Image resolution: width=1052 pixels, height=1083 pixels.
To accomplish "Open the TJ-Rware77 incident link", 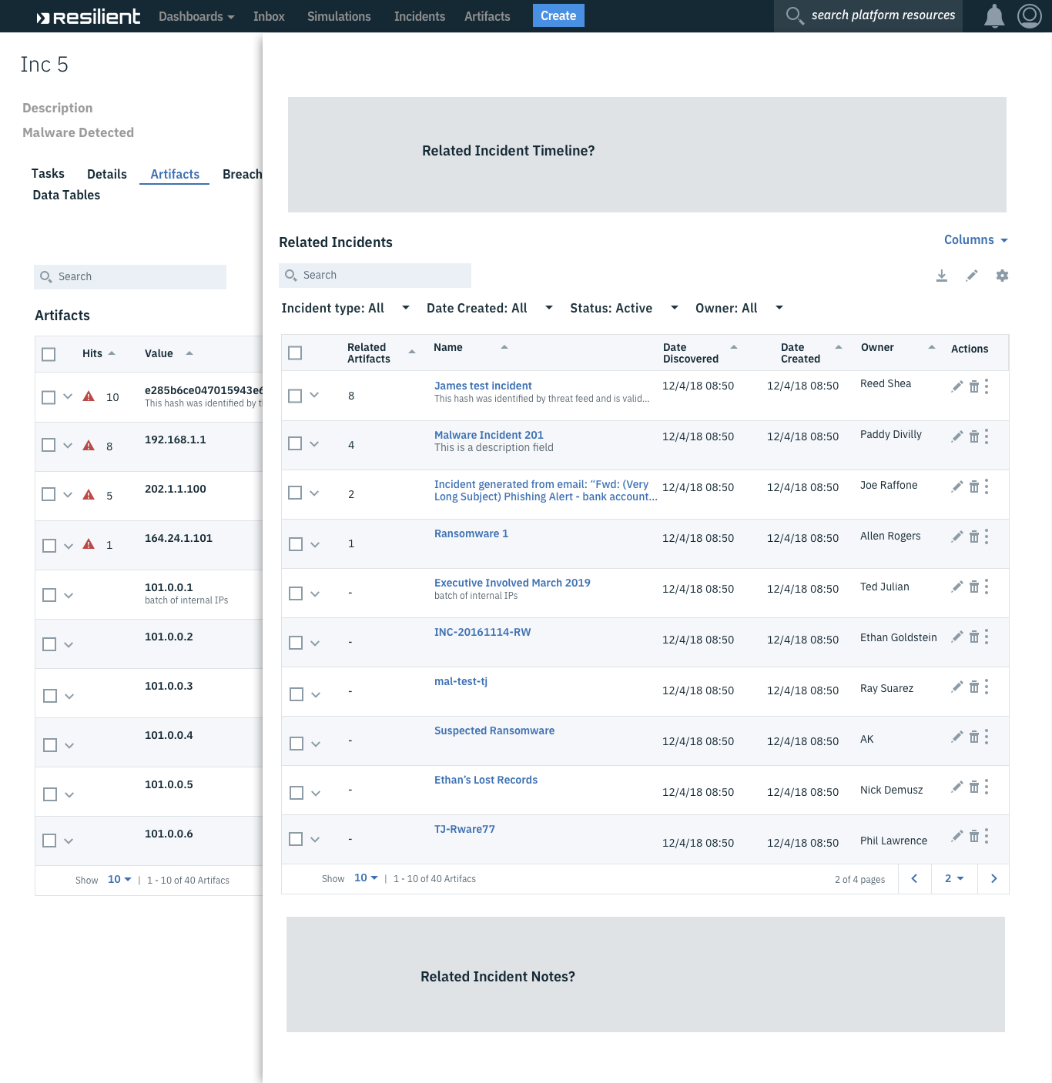I will [x=464, y=829].
